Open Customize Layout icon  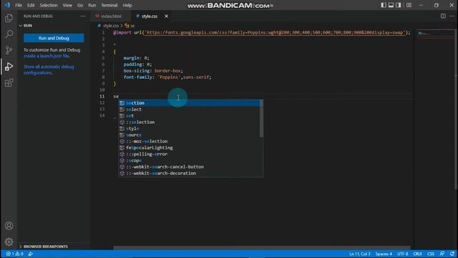pyautogui.click(x=409, y=5)
